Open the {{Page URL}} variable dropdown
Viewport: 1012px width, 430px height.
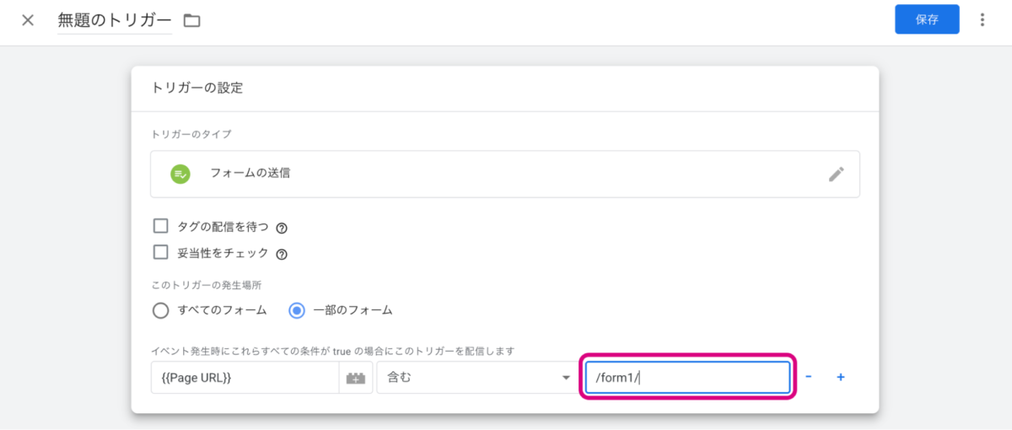pyautogui.click(x=245, y=378)
